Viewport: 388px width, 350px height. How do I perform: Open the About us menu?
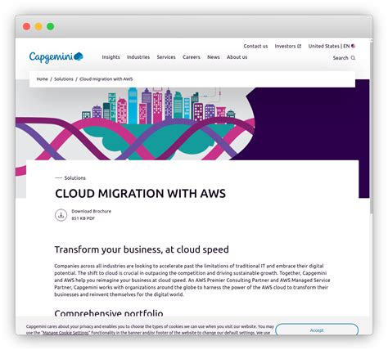click(x=237, y=57)
